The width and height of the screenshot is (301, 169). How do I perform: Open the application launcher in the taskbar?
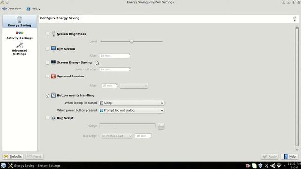pos(3,166)
